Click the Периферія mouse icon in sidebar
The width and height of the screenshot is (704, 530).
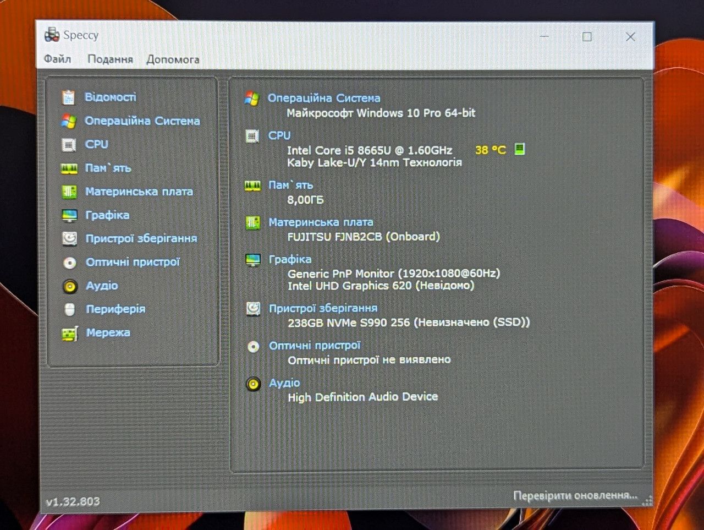70,310
